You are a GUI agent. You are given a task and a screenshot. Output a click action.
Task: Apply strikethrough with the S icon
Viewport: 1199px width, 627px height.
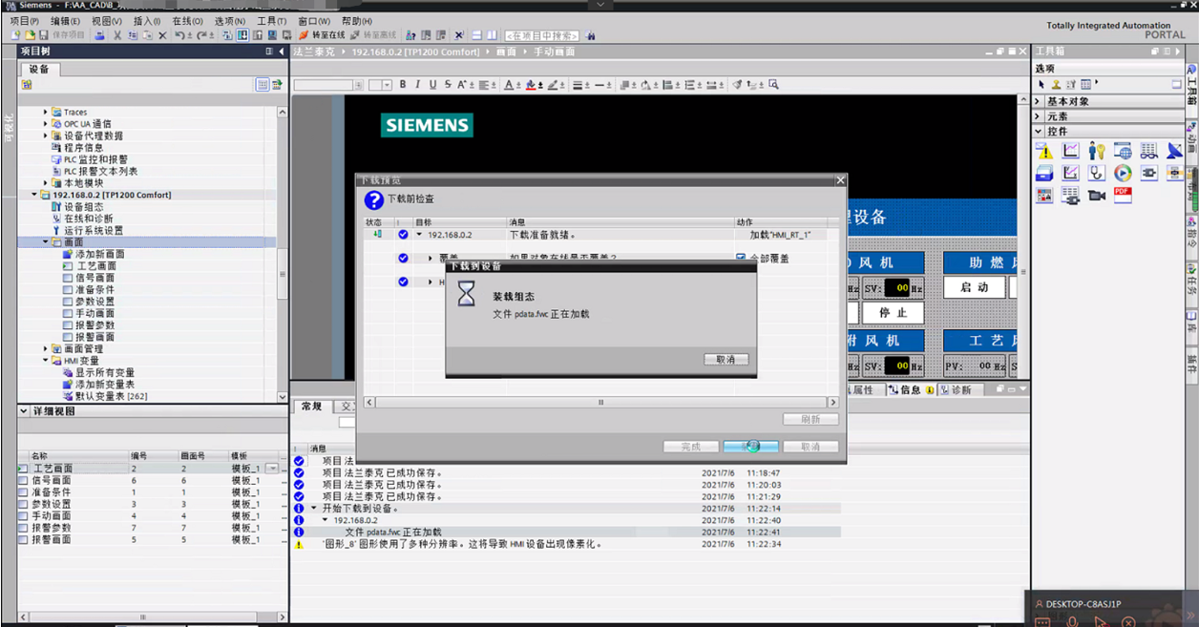pyautogui.click(x=448, y=85)
